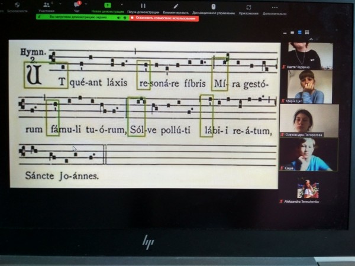Start a Новая демонстрация screen share
355x266 pixels.
tap(108, 5)
